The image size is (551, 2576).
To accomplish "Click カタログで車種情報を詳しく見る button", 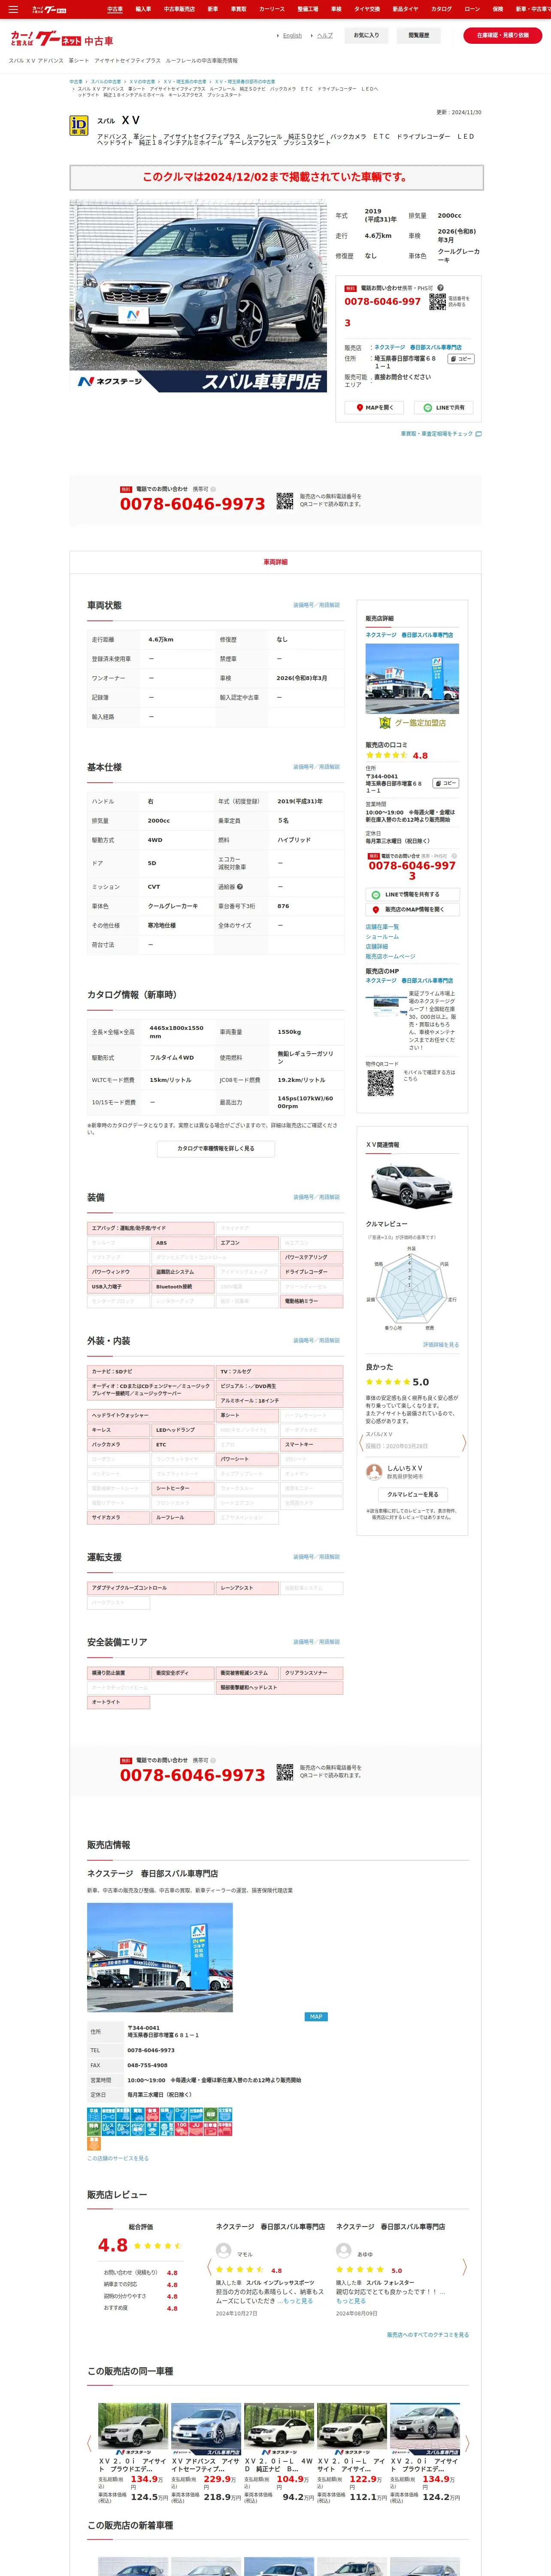I will click(x=216, y=1148).
